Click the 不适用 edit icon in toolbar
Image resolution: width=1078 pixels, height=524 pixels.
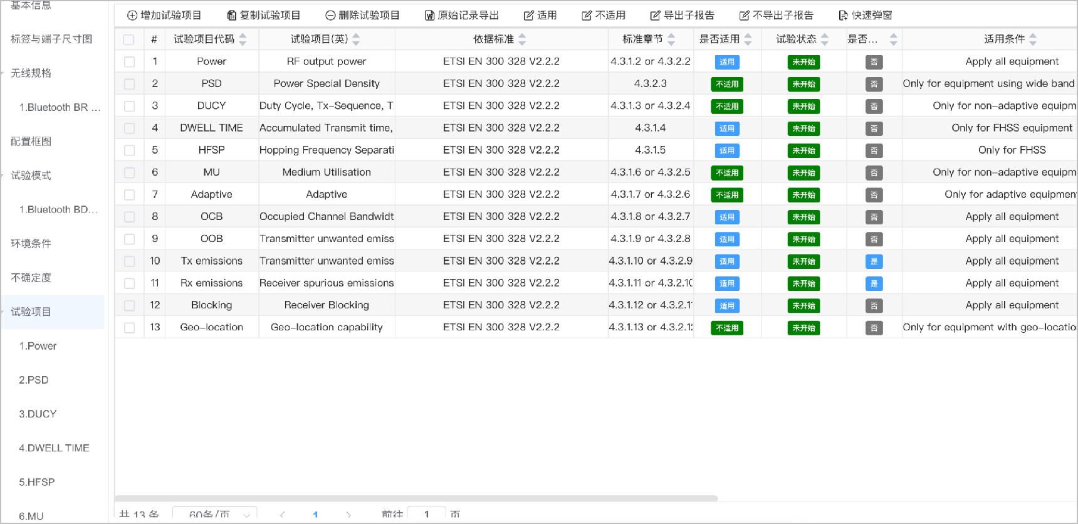587,15
